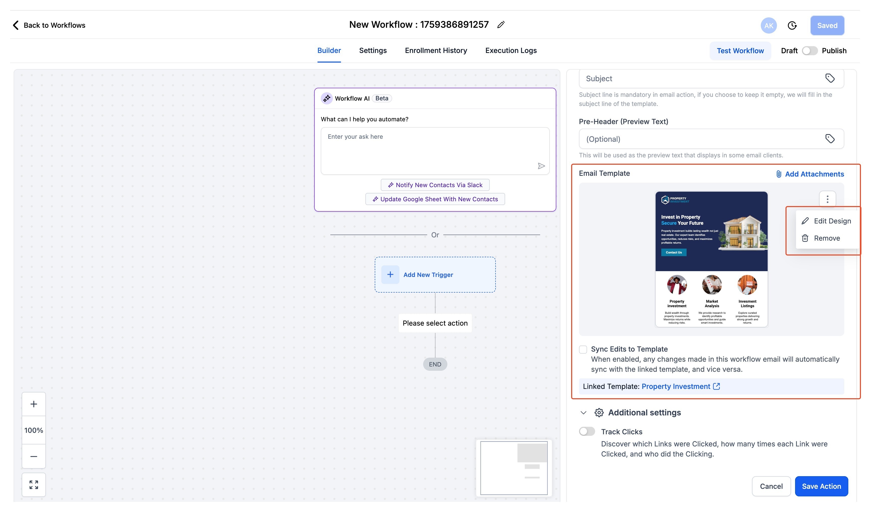Check Sync Edits to Template

[583, 349]
